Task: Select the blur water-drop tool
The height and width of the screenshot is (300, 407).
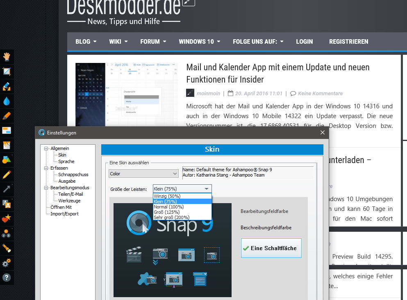Action: tap(7, 101)
